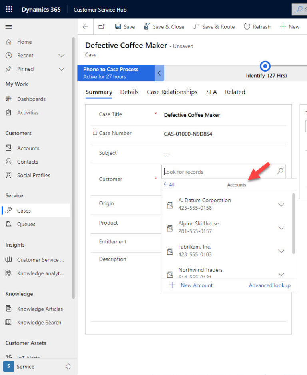Expand the Pinned list chevron
This screenshot has height=375, width=307.
coord(62,69)
